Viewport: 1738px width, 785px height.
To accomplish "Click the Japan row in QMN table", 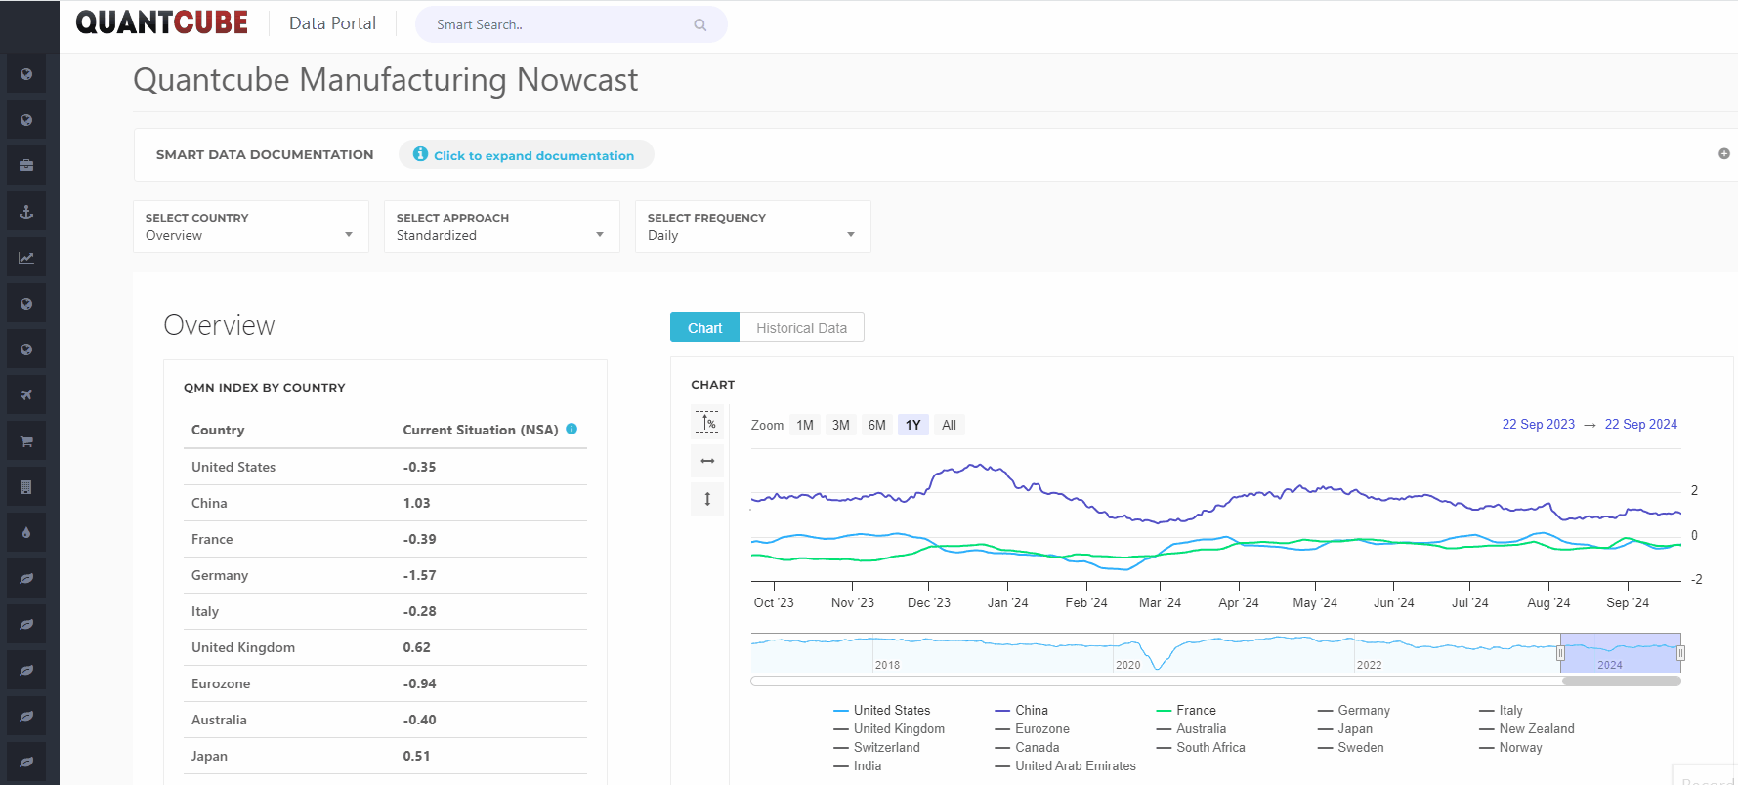I will click(x=385, y=756).
